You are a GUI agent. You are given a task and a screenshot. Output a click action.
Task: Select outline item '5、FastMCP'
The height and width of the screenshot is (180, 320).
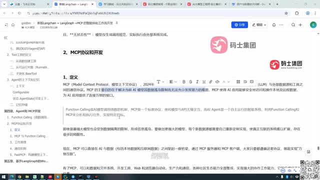click(x=29, y=154)
